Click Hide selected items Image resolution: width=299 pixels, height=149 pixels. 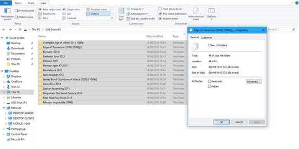coord(196,14)
